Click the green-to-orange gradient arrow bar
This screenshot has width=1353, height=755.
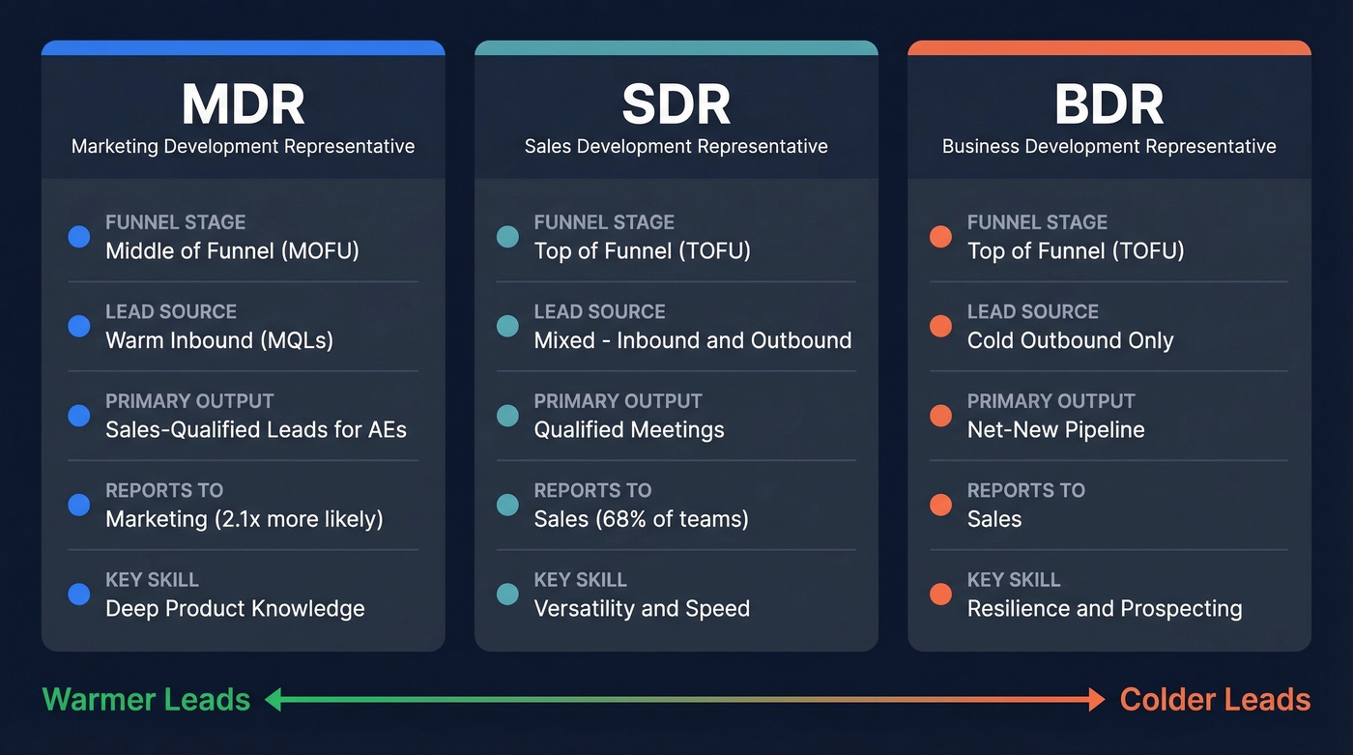tap(686, 698)
